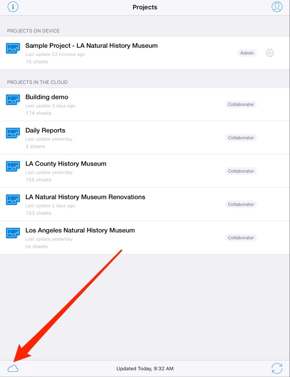Click the 'no sheets' text
The image size is (290, 377).
pyautogui.click(x=36, y=247)
